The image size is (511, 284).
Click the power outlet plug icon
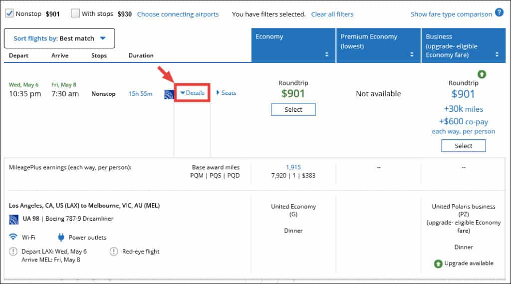pyautogui.click(x=61, y=237)
